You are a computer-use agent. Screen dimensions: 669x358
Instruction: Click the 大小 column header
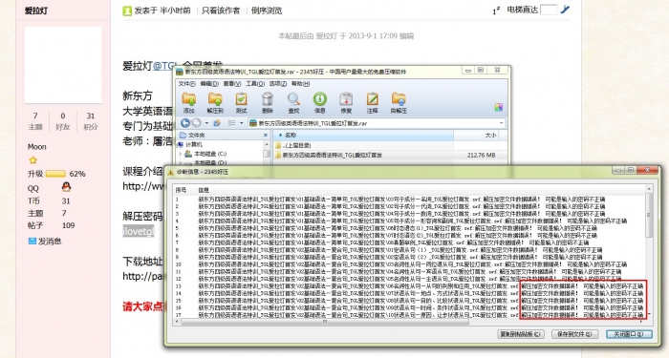pyautogui.click(x=475, y=136)
